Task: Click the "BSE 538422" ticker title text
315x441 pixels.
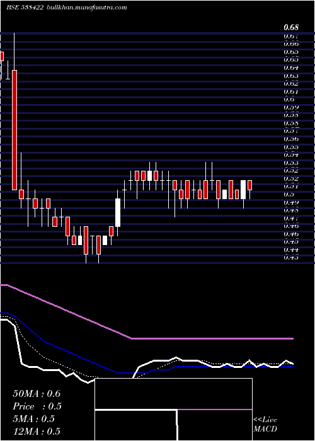Action: coord(25,8)
